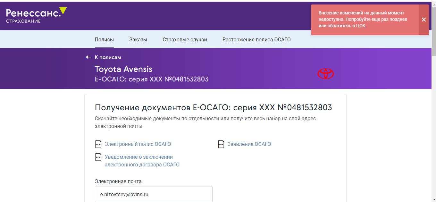Open the Заявление ОСАГО link
The width and height of the screenshot is (436, 202).
[249, 144]
